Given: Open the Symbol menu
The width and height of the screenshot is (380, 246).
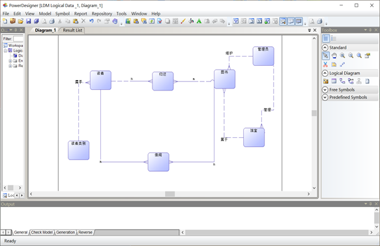Looking at the screenshot, I should click(x=63, y=14).
